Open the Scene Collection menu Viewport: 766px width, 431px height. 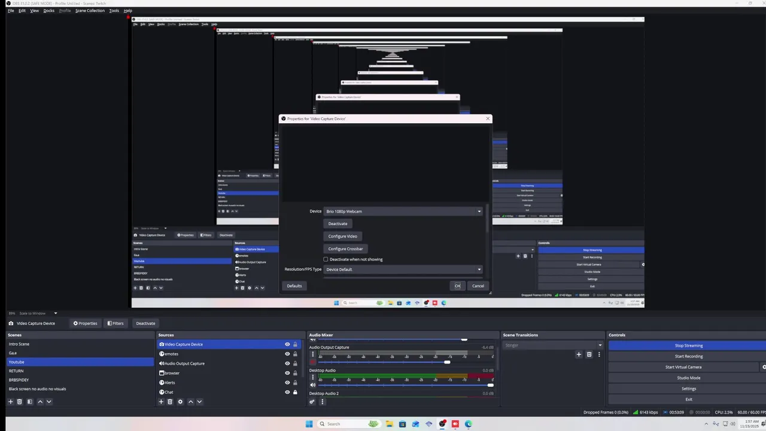click(x=90, y=11)
